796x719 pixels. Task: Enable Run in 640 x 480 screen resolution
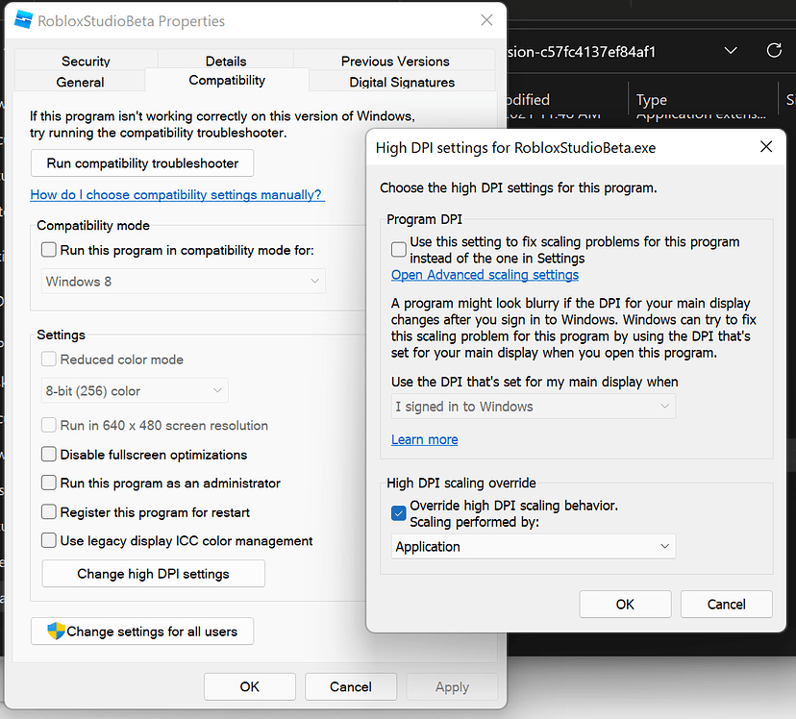pyautogui.click(x=48, y=426)
